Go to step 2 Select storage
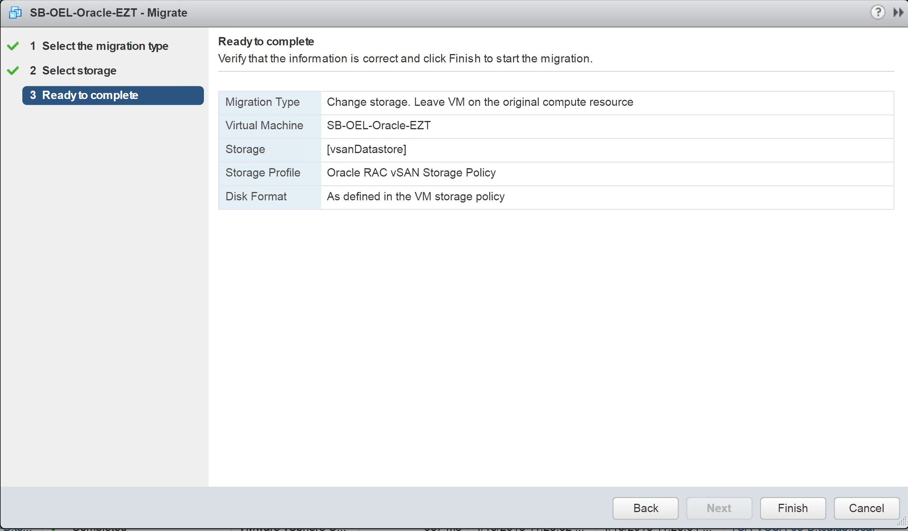The height and width of the screenshot is (531, 908). tap(79, 71)
